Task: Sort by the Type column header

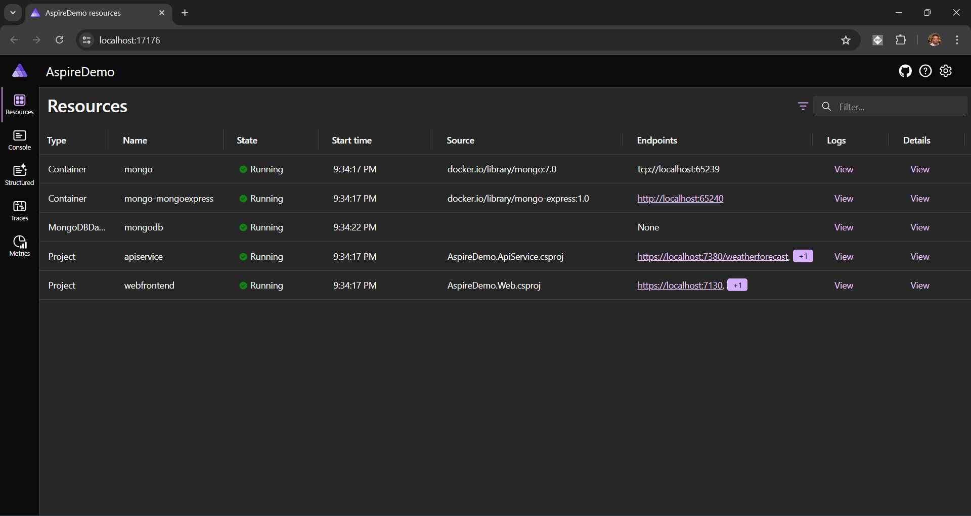Action: [57, 140]
